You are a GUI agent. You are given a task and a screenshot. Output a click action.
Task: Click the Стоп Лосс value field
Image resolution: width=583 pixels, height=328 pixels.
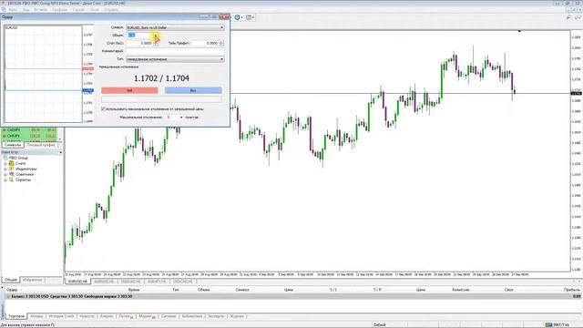(139, 43)
